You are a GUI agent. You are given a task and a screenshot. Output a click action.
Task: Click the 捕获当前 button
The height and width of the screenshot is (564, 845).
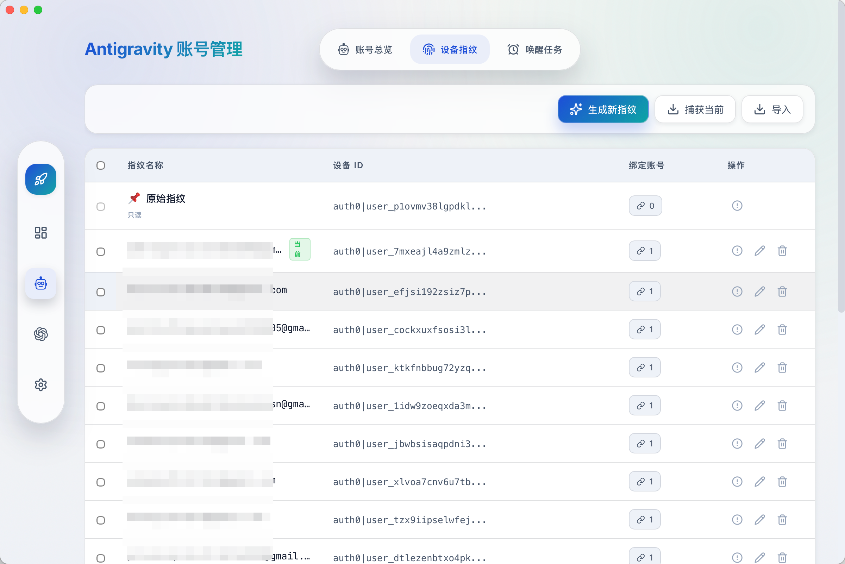pos(695,109)
